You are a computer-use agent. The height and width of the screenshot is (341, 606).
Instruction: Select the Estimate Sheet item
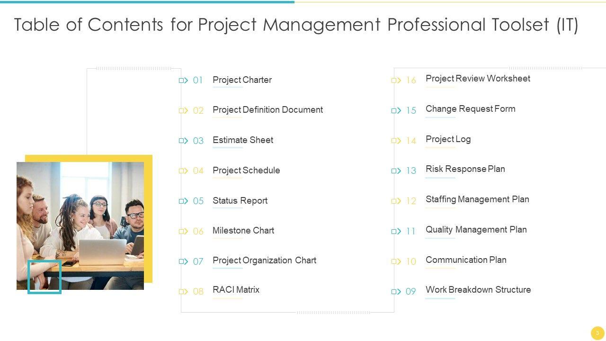[243, 140]
